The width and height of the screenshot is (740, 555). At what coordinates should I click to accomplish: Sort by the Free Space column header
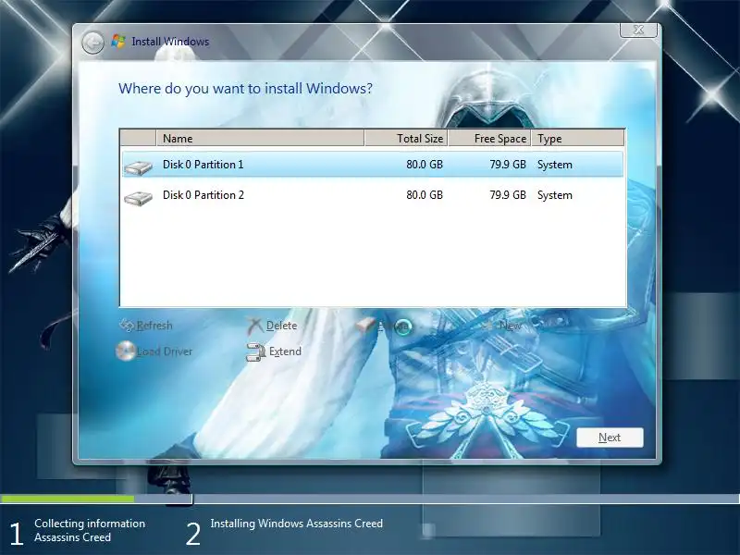490,138
